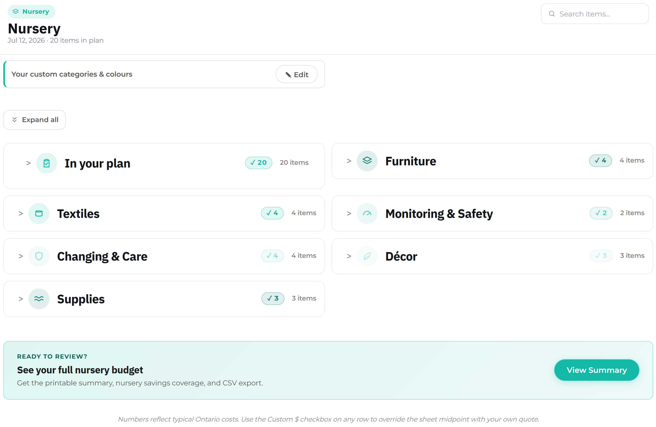Click the Décor heading
This screenshot has height=427, width=656.
[401, 256]
